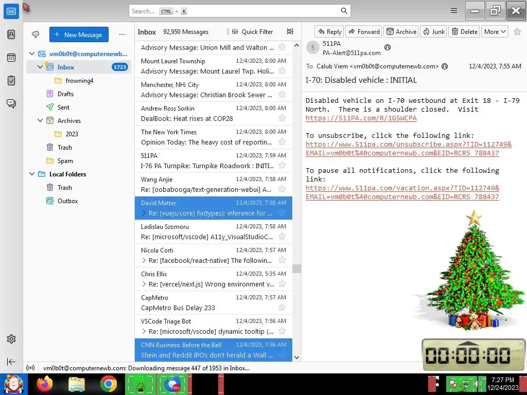The height and width of the screenshot is (395, 527).
Task: Open the Santa start button
Action: pyautogui.click(x=13, y=384)
